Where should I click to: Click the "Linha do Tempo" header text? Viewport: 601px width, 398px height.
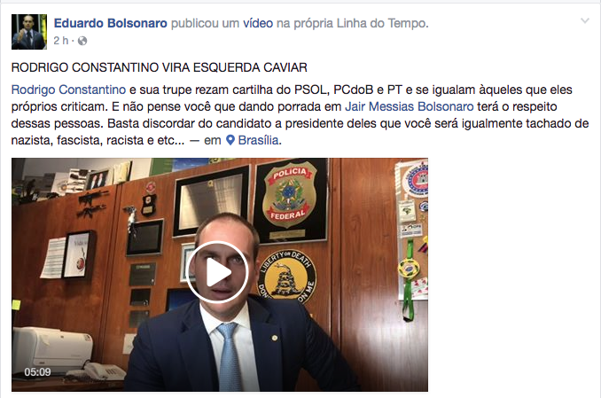pyautogui.click(x=382, y=23)
